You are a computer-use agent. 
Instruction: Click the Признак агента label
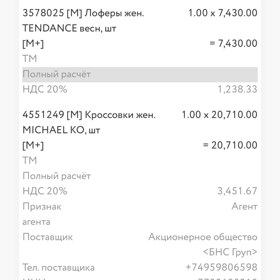tap(42, 214)
